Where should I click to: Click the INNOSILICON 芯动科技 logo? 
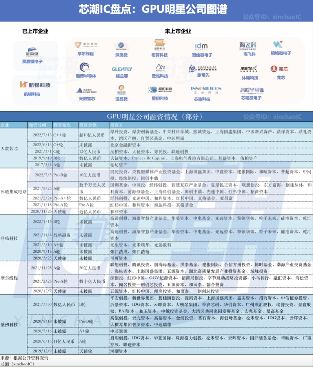[206, 90]
